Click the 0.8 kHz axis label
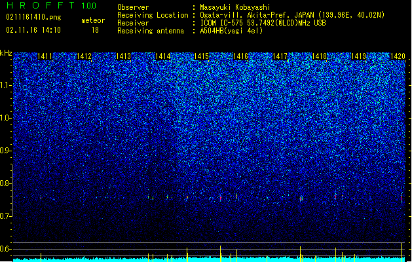Screen dimensions: 412x262 coord(6,183)
